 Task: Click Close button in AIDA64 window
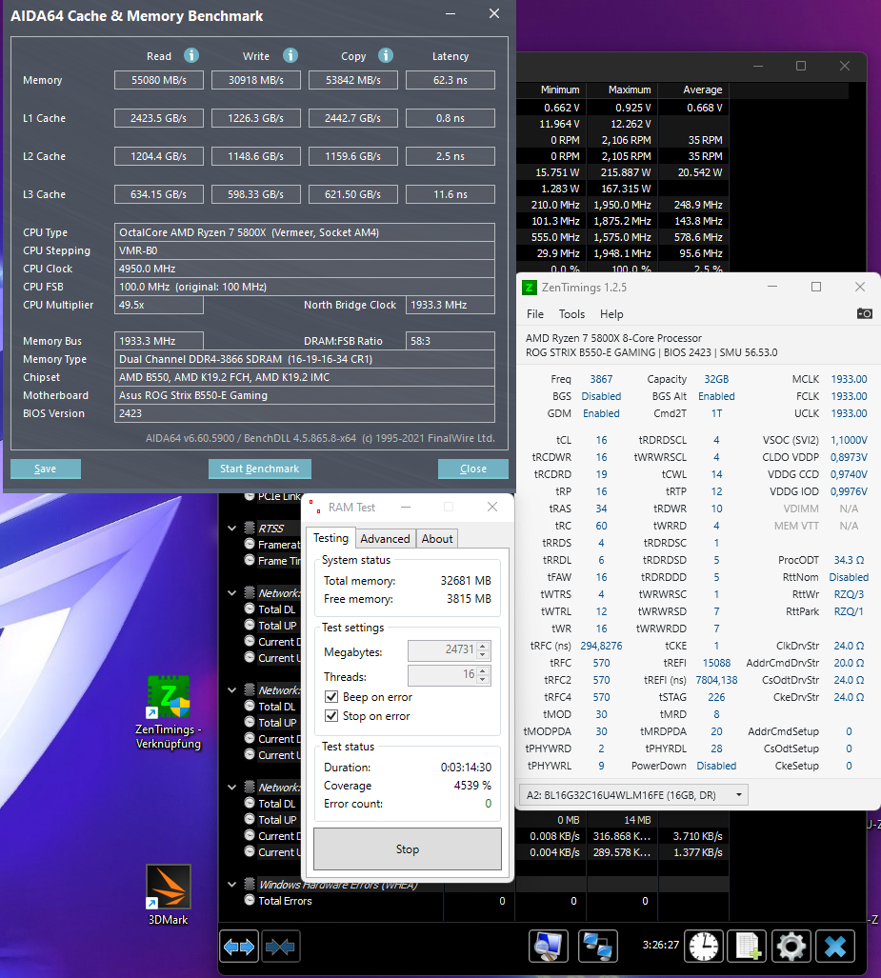point(473,469)
